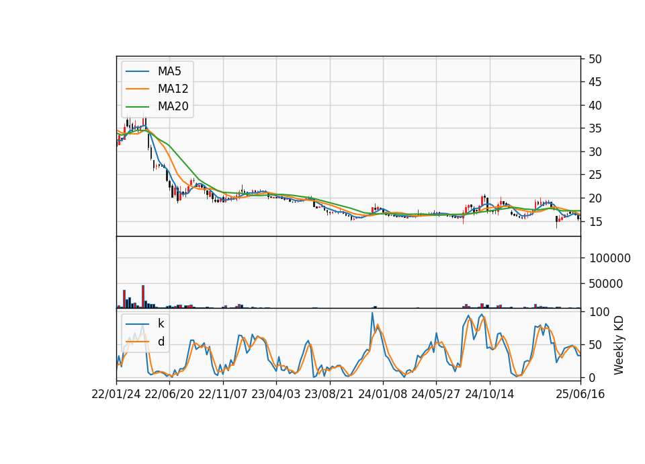Click the 23/08/21 date tick label
Image resolution: width=645 pixels, height=464 pixels.
coord(329,394)
